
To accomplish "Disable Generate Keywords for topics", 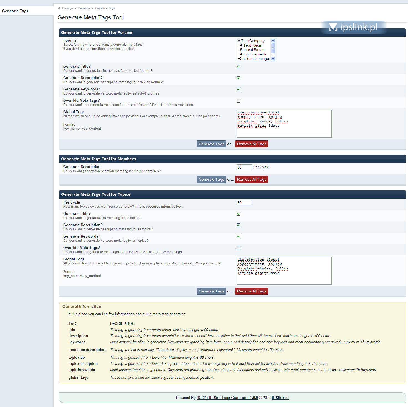I will pyautogui.click(x=238, y=237).
